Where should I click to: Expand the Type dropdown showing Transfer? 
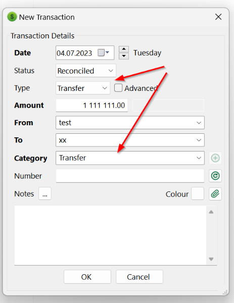pos(83,88)
